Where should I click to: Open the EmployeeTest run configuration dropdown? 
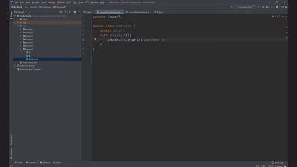tap(245, 7)
